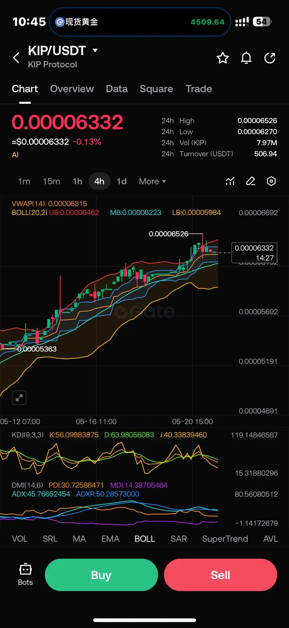This screenshot has height=628, width=289.
Task: Tap the ADXR:50.28573000 value
Action: [x=108, y=494]
